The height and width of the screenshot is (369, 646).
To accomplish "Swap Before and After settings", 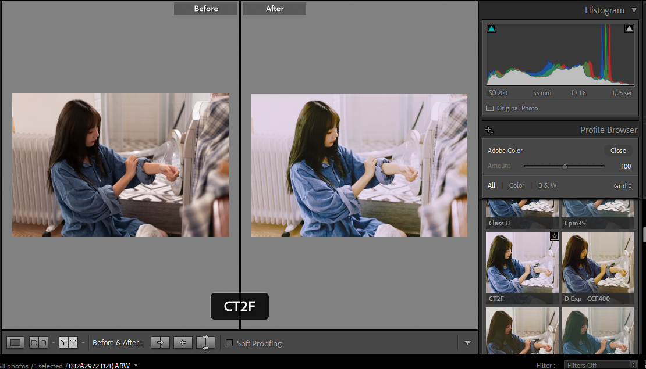I will [x=206, y=343].
